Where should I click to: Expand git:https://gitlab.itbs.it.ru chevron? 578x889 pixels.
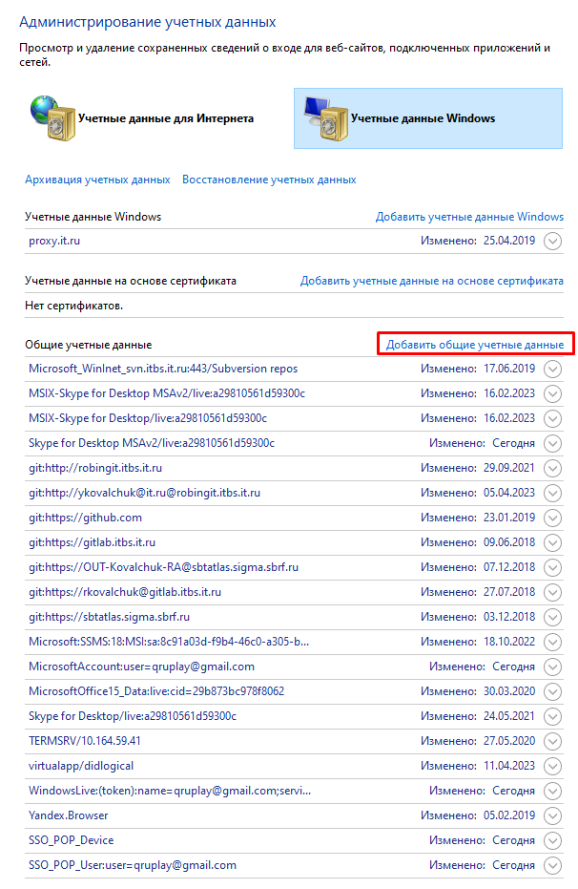pyautogui.click(x=552, y=543)
